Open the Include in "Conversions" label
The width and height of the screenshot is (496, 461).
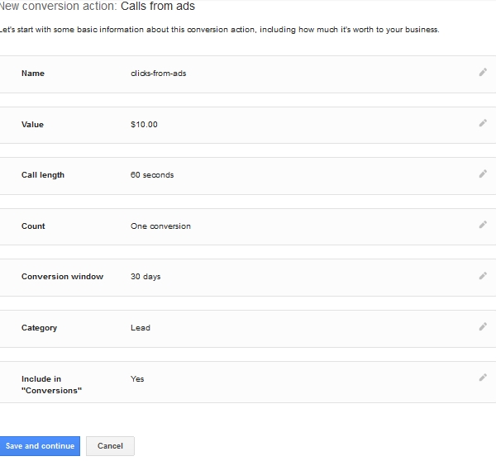click(51, 384)
